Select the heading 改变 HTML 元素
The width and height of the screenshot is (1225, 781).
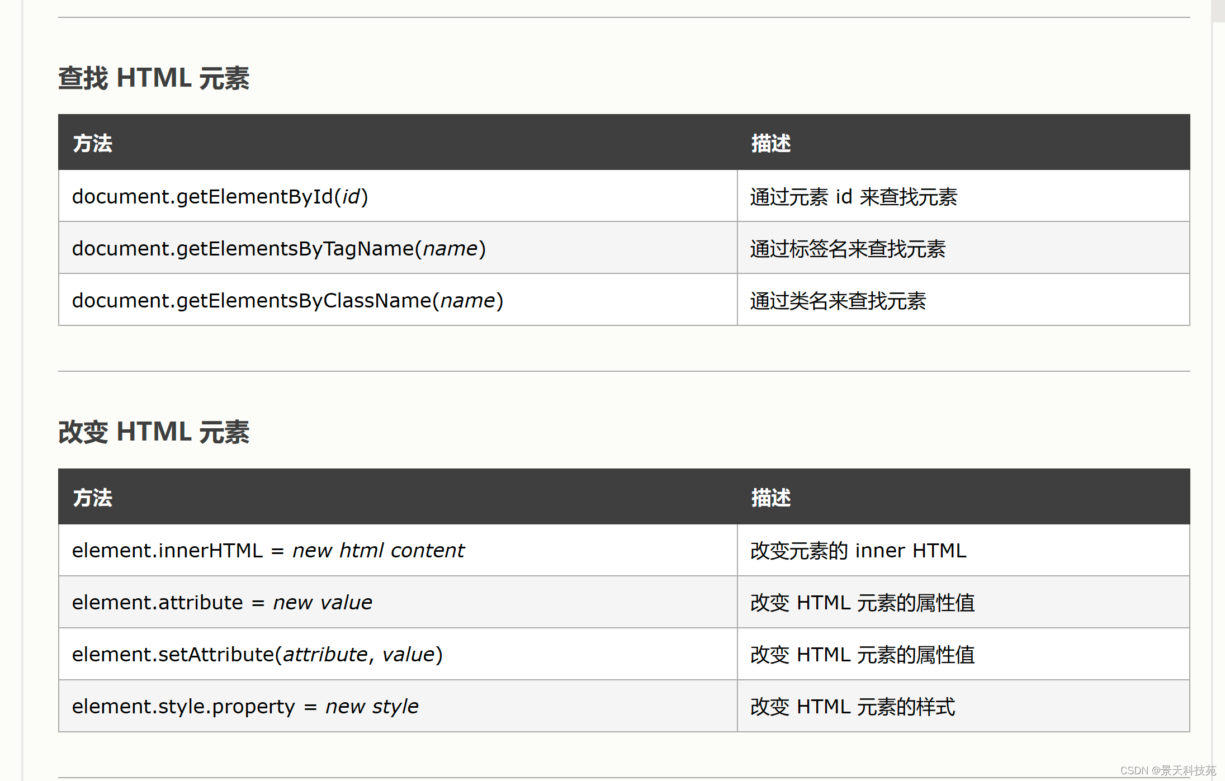154,432
